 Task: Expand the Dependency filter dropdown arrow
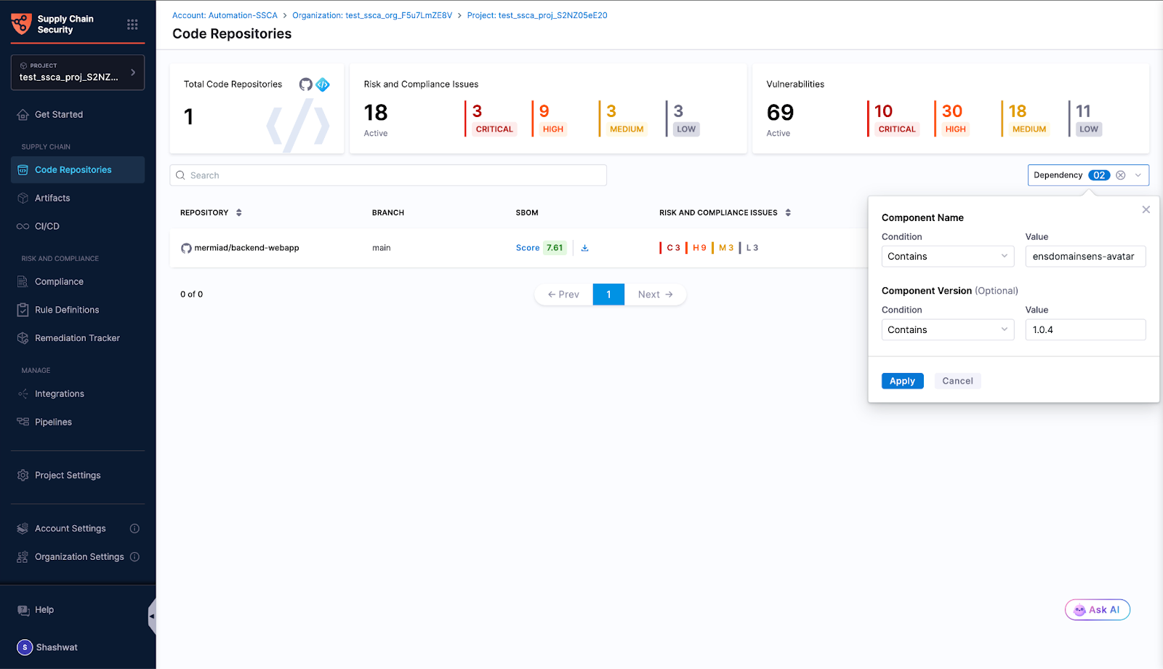point(1138,175)
